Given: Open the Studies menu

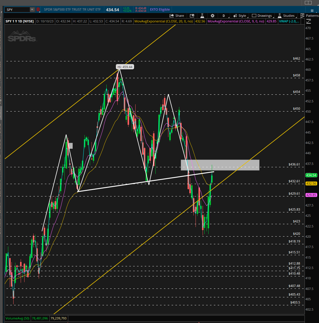Looking at the screenshot, I should 287,16.
